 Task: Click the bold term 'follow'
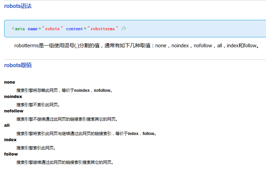pyautogui.click(x=11, y=154)
